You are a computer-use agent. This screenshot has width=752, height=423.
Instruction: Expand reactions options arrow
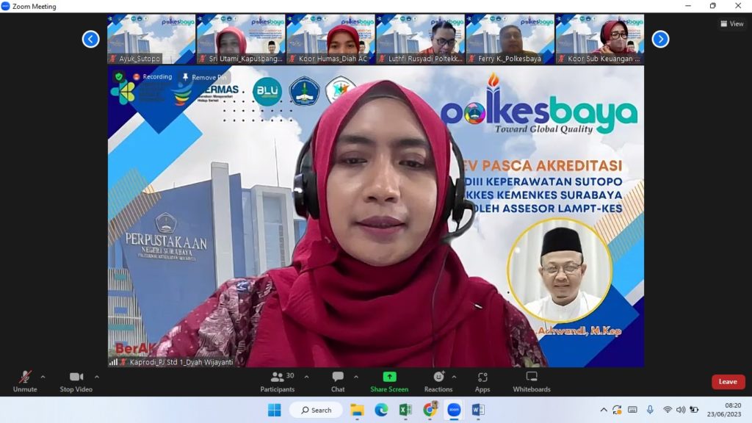[x=454, y=377]
